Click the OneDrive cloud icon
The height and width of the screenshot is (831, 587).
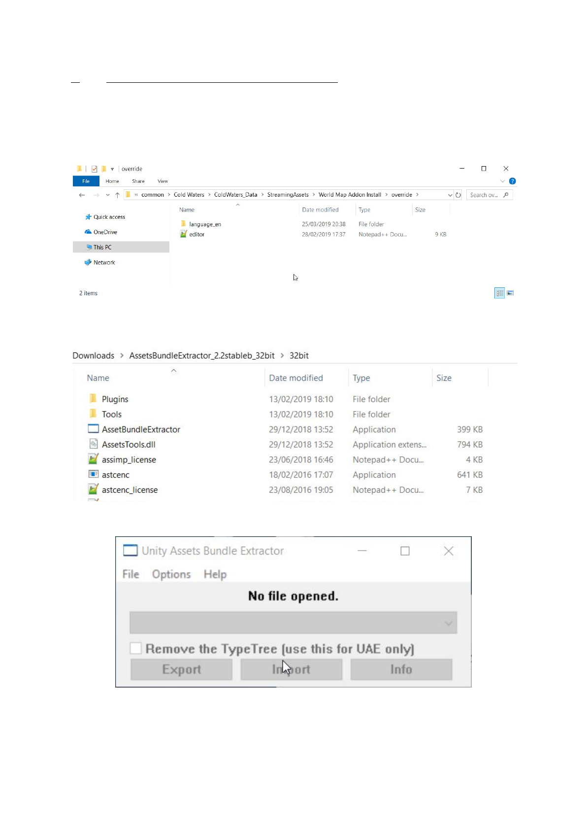click(88, 232)
